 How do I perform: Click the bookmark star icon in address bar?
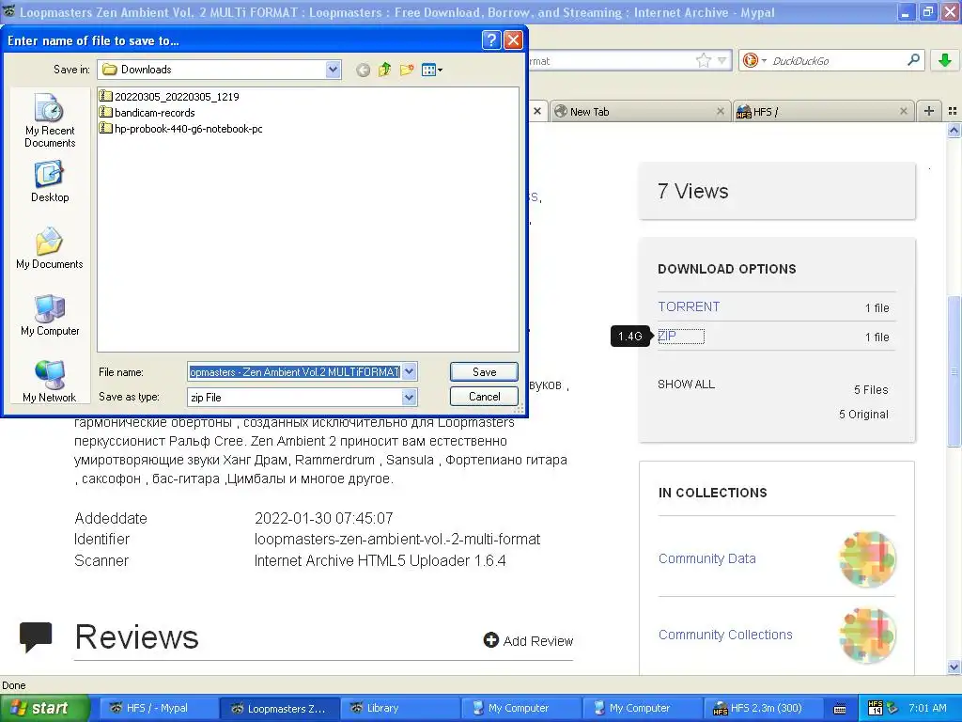point(703,60)
